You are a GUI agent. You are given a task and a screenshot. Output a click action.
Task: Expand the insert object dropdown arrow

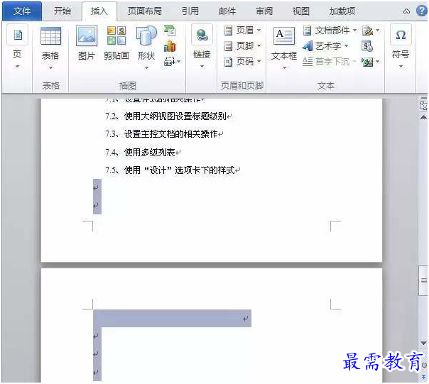pos(378,62)
